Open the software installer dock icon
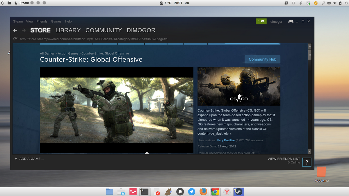 tap(121, 192)
